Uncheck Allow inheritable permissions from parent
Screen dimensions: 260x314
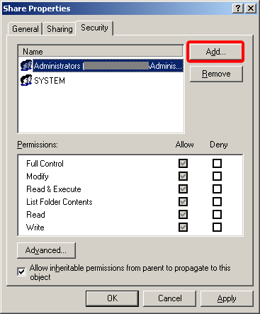point(21,271)
